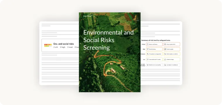Click the risk heatmap color grid icon
Screen dimensions: 222x105
pyautogui.click(x=48, y=45)
